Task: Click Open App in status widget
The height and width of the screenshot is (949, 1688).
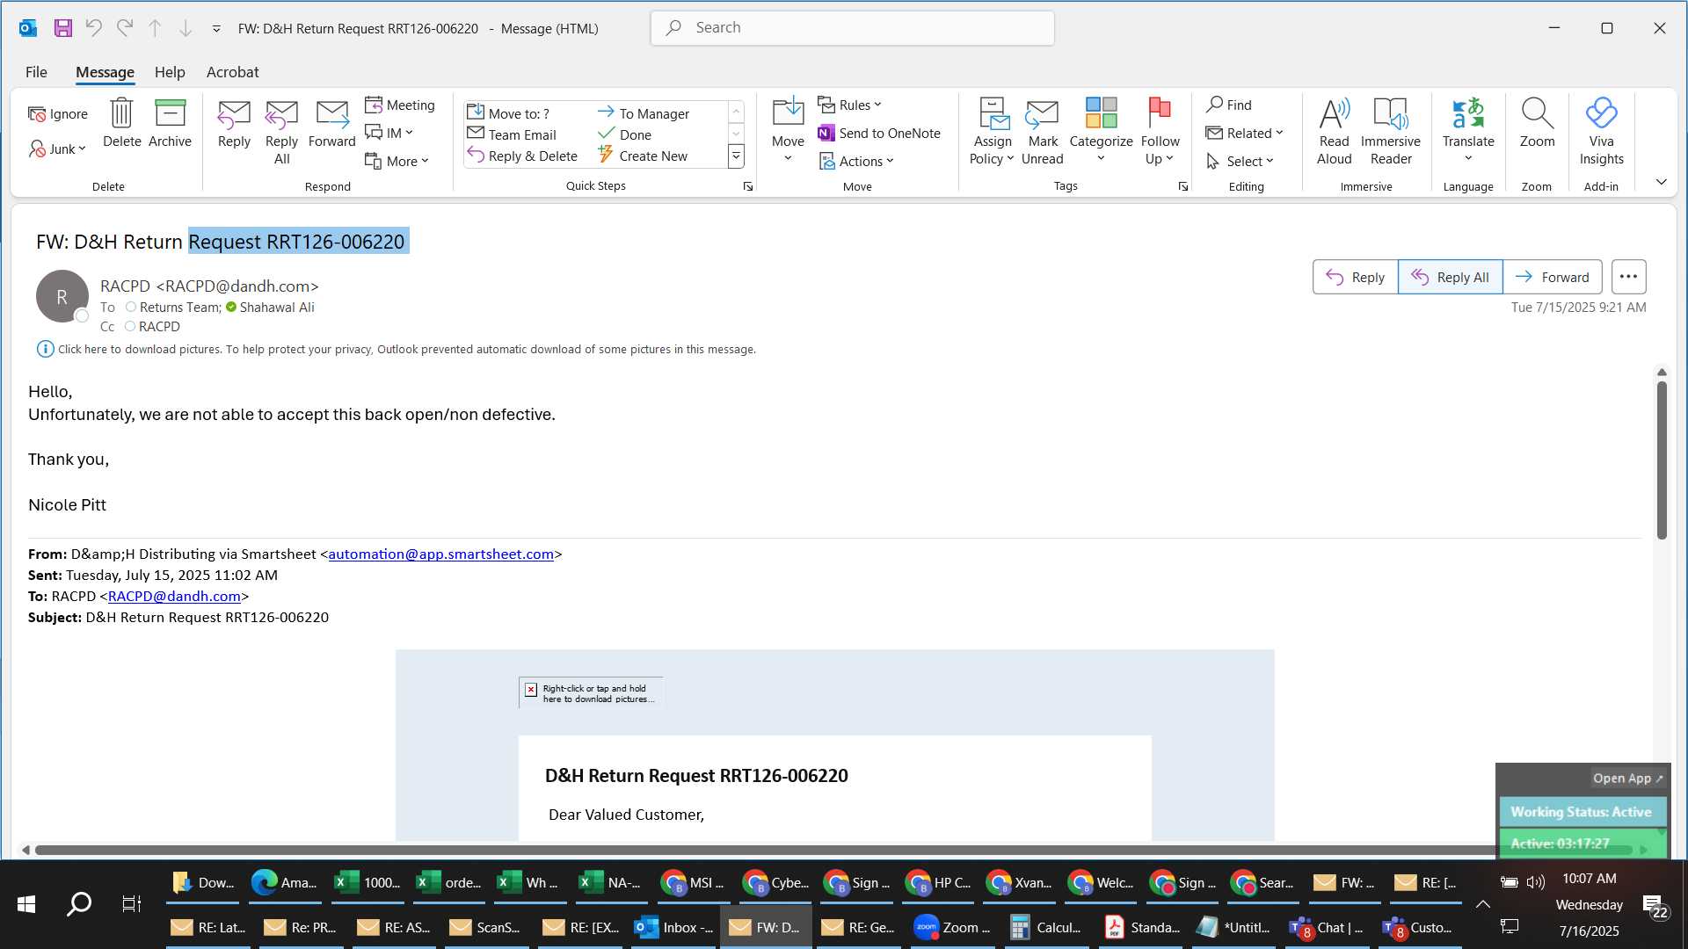Action: point(1626,779)
